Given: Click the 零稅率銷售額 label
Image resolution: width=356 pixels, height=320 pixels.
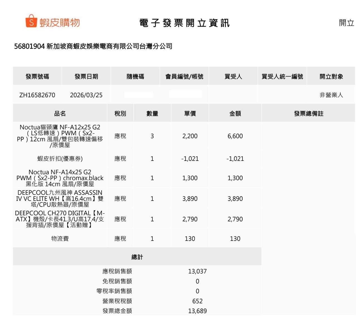Looking at the screenshot, I should (114, 291).
